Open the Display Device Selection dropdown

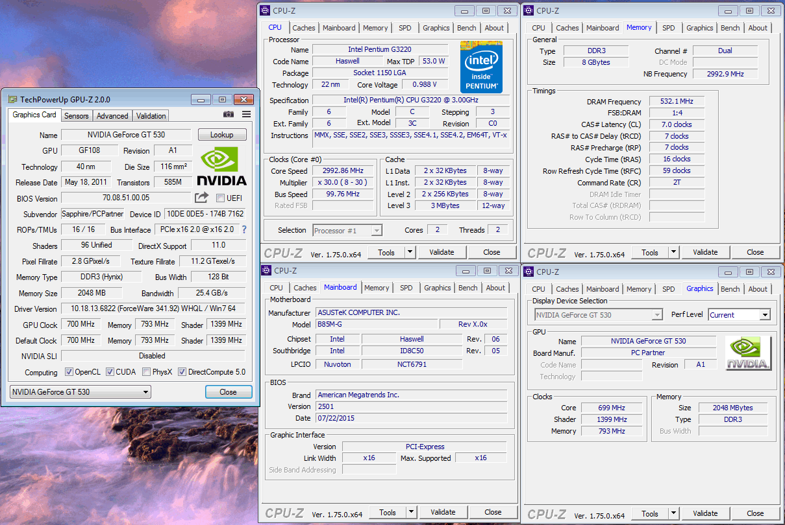pyautogui.click(x=598, y=315)
